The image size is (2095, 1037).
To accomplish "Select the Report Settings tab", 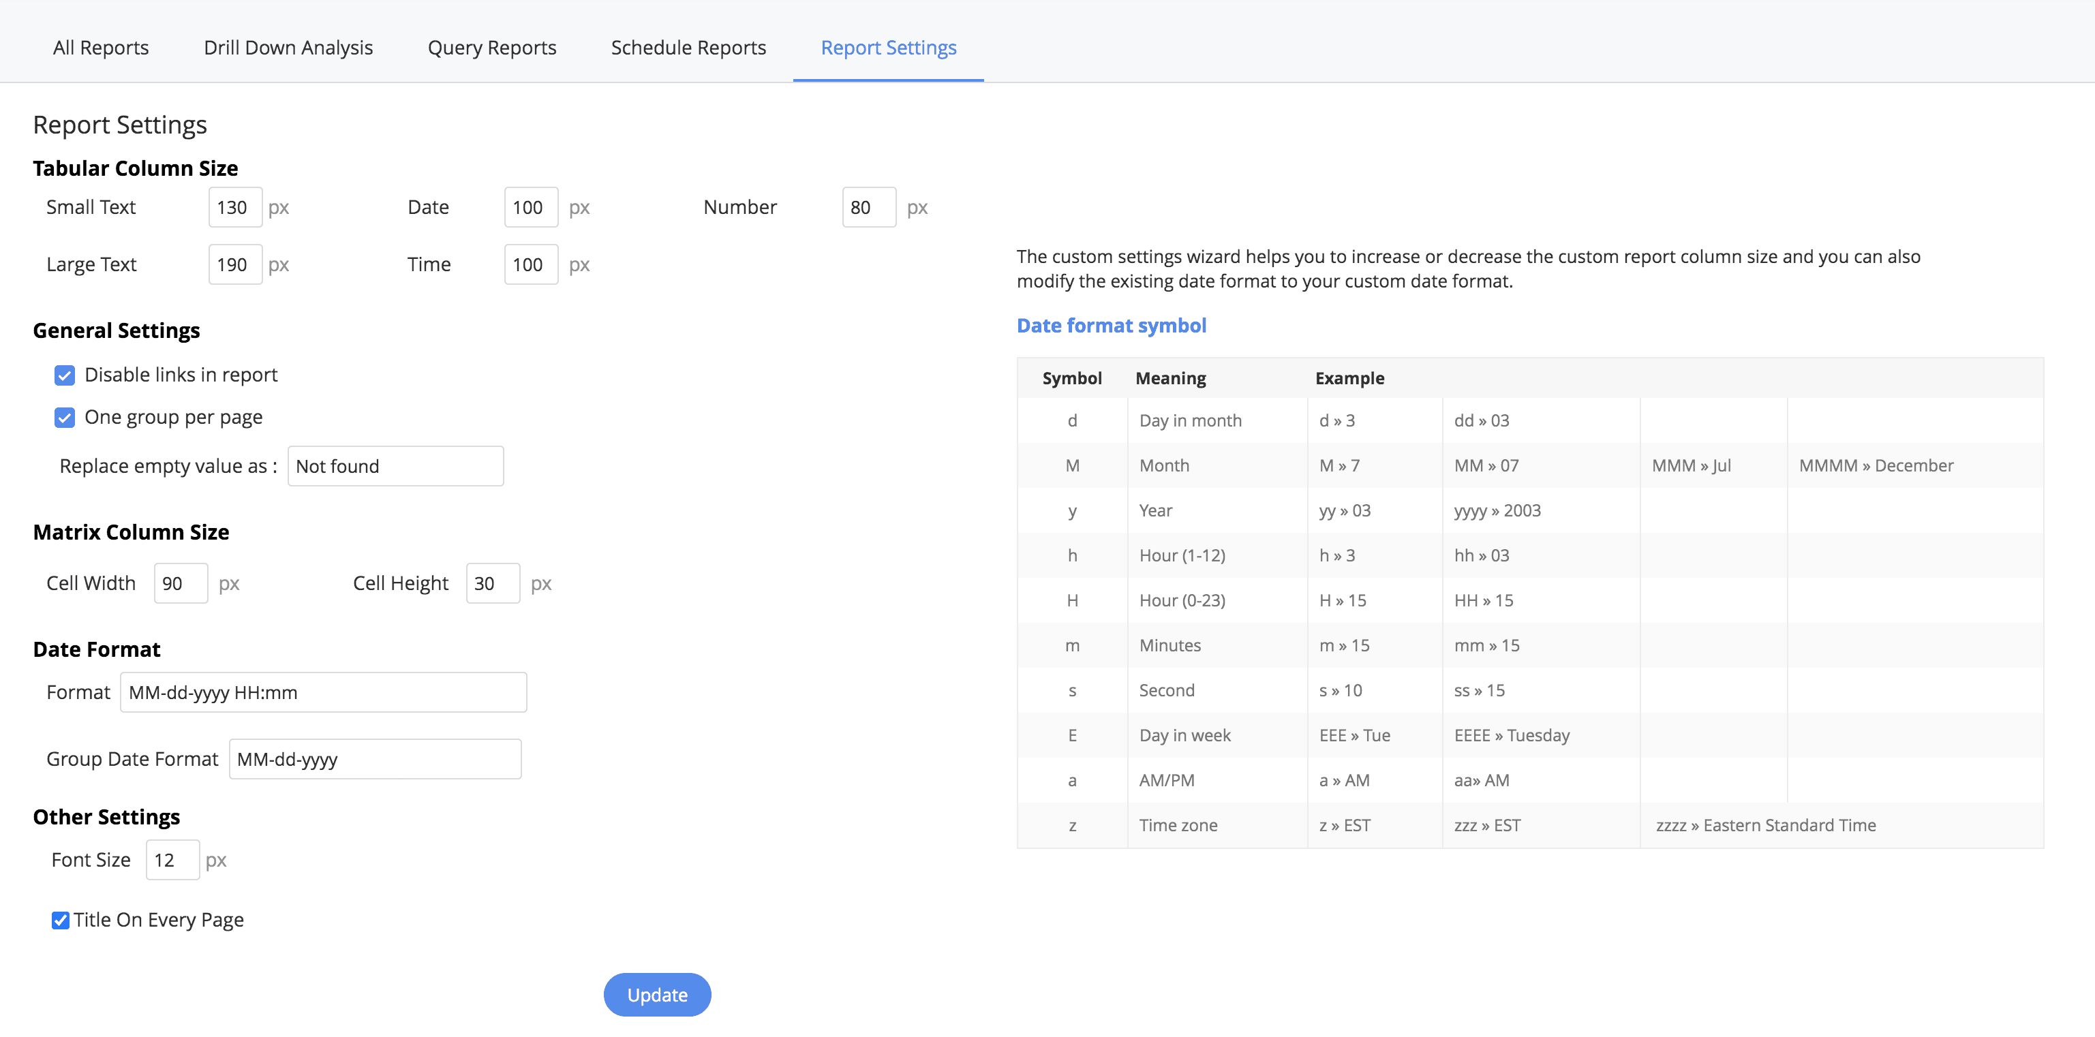I will click(x=888, y=47).
